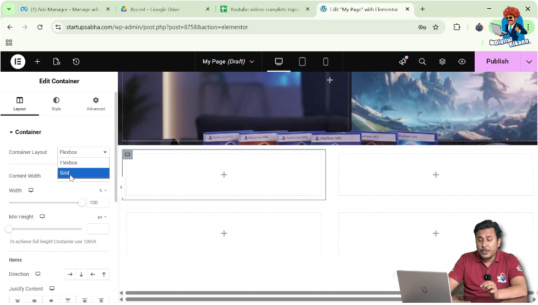The image size is (538, 305).
Task: Switch to tablet responsive view
Action: 302,61
